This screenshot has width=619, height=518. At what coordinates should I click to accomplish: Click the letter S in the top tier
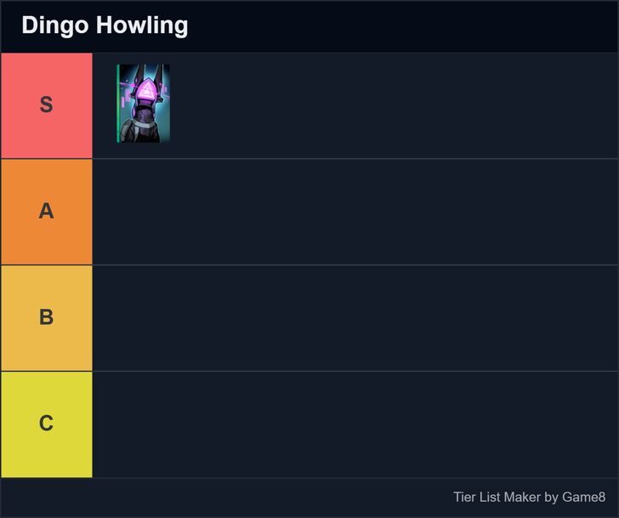tap(46, 105)
